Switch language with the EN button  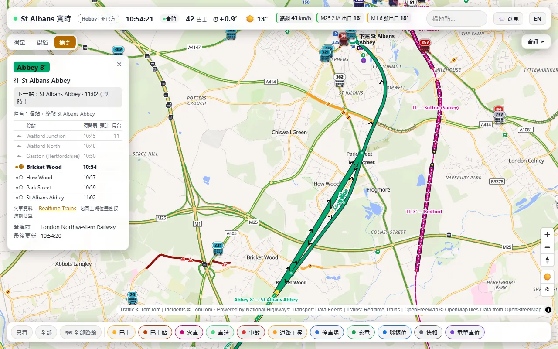click(x=538, y=19)
